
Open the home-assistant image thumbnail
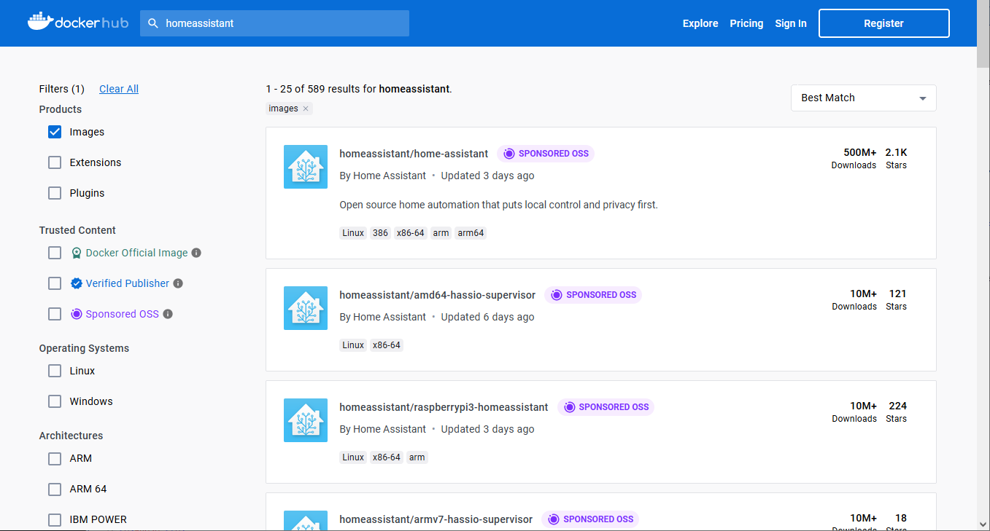(306, 167)
